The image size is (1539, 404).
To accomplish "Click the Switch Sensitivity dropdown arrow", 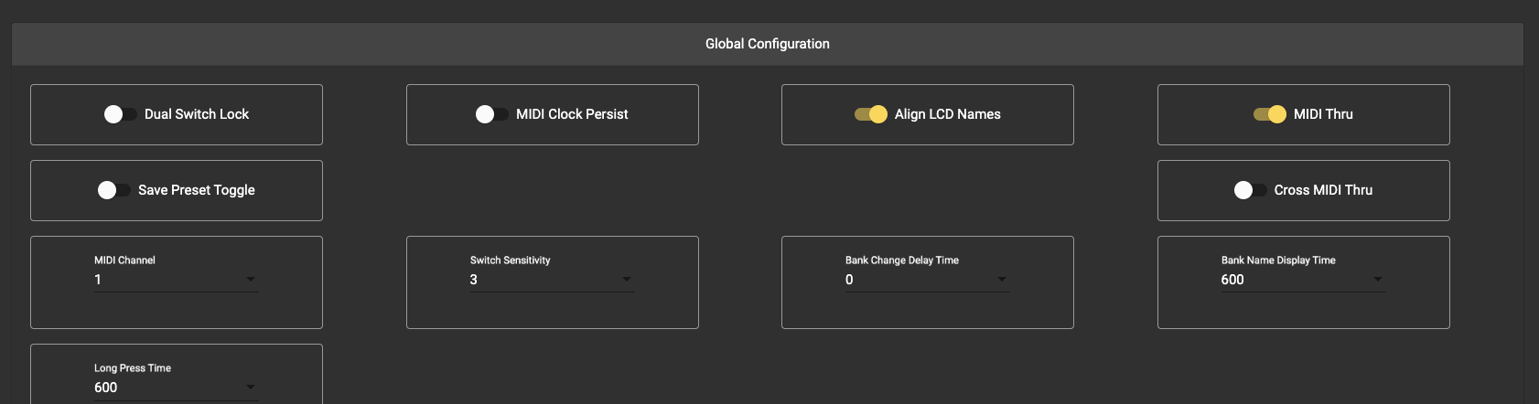I will (627, 280).
